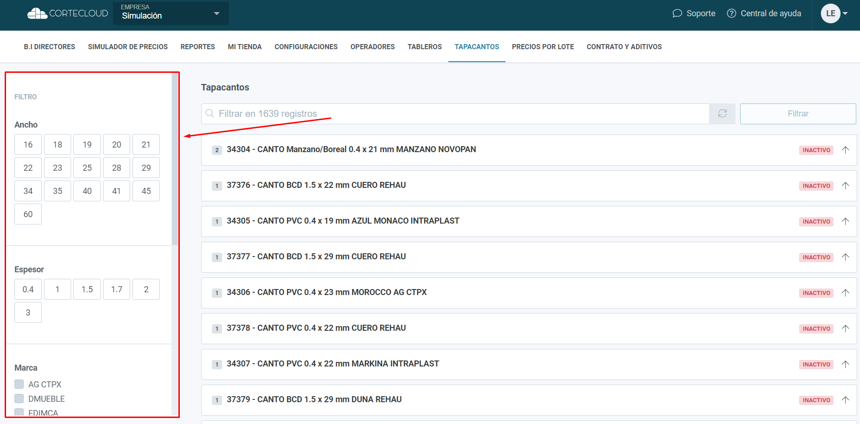Select Espesor 2 filter
Image resolution: width=860 pixels, height=424 pixels.
tap(146, 289)
